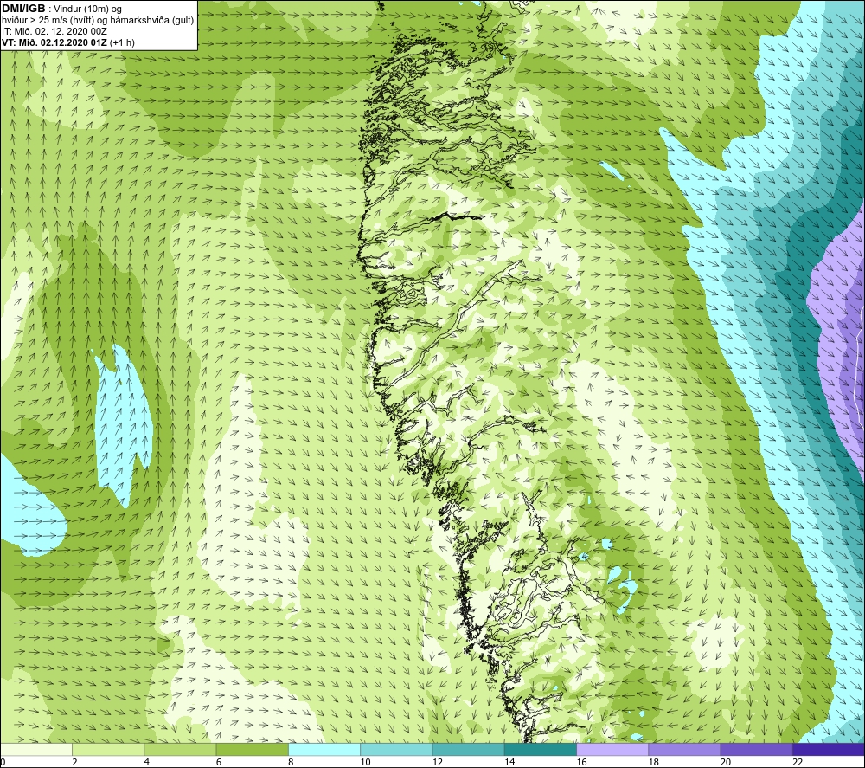The width and height of the screenshot is (865, 768).
Task: Select the lavender 16–18 m/s swatch
Action: [612, 749]
